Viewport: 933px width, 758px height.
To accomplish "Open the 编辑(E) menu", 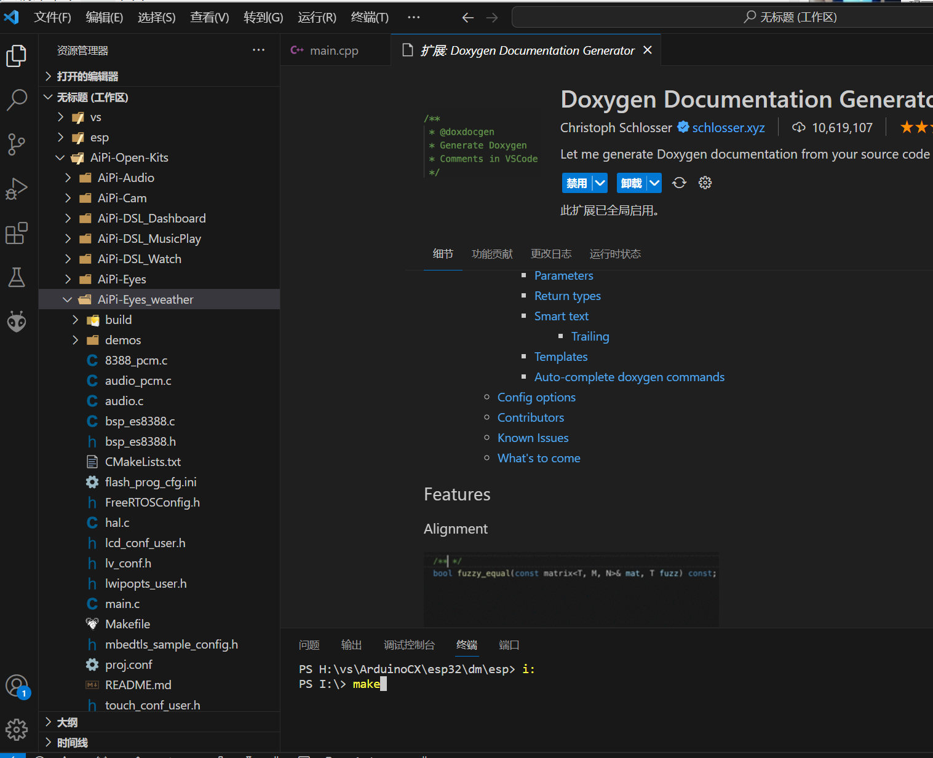I will 105,17.
